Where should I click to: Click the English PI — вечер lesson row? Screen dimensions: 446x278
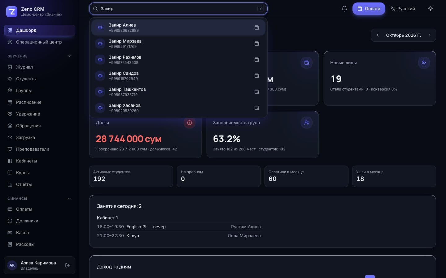click(179, 227)
